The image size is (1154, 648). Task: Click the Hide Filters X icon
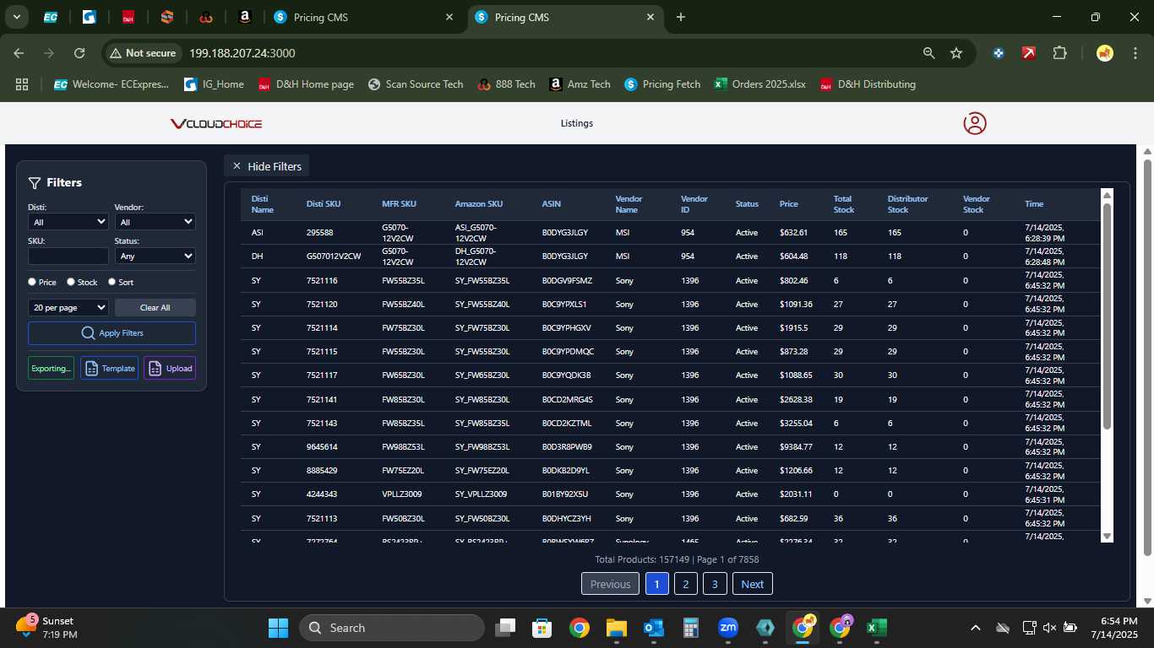coord(237,166)
